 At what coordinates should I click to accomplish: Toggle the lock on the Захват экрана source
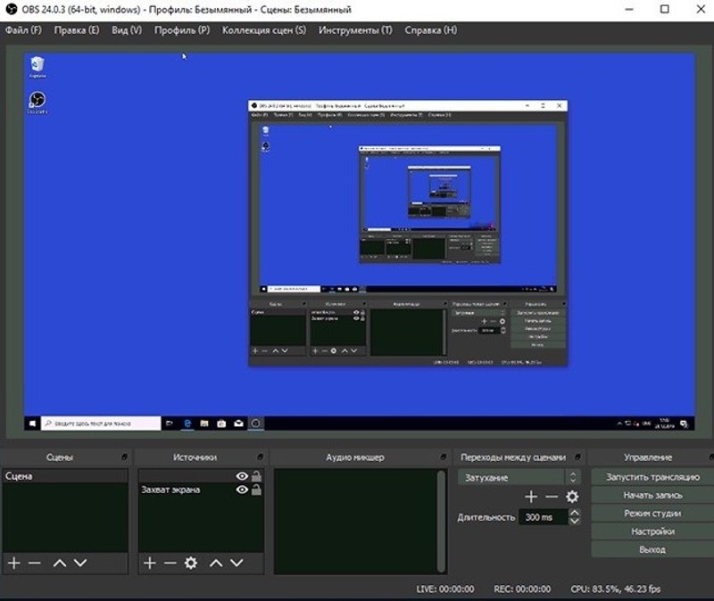point(257,490)
